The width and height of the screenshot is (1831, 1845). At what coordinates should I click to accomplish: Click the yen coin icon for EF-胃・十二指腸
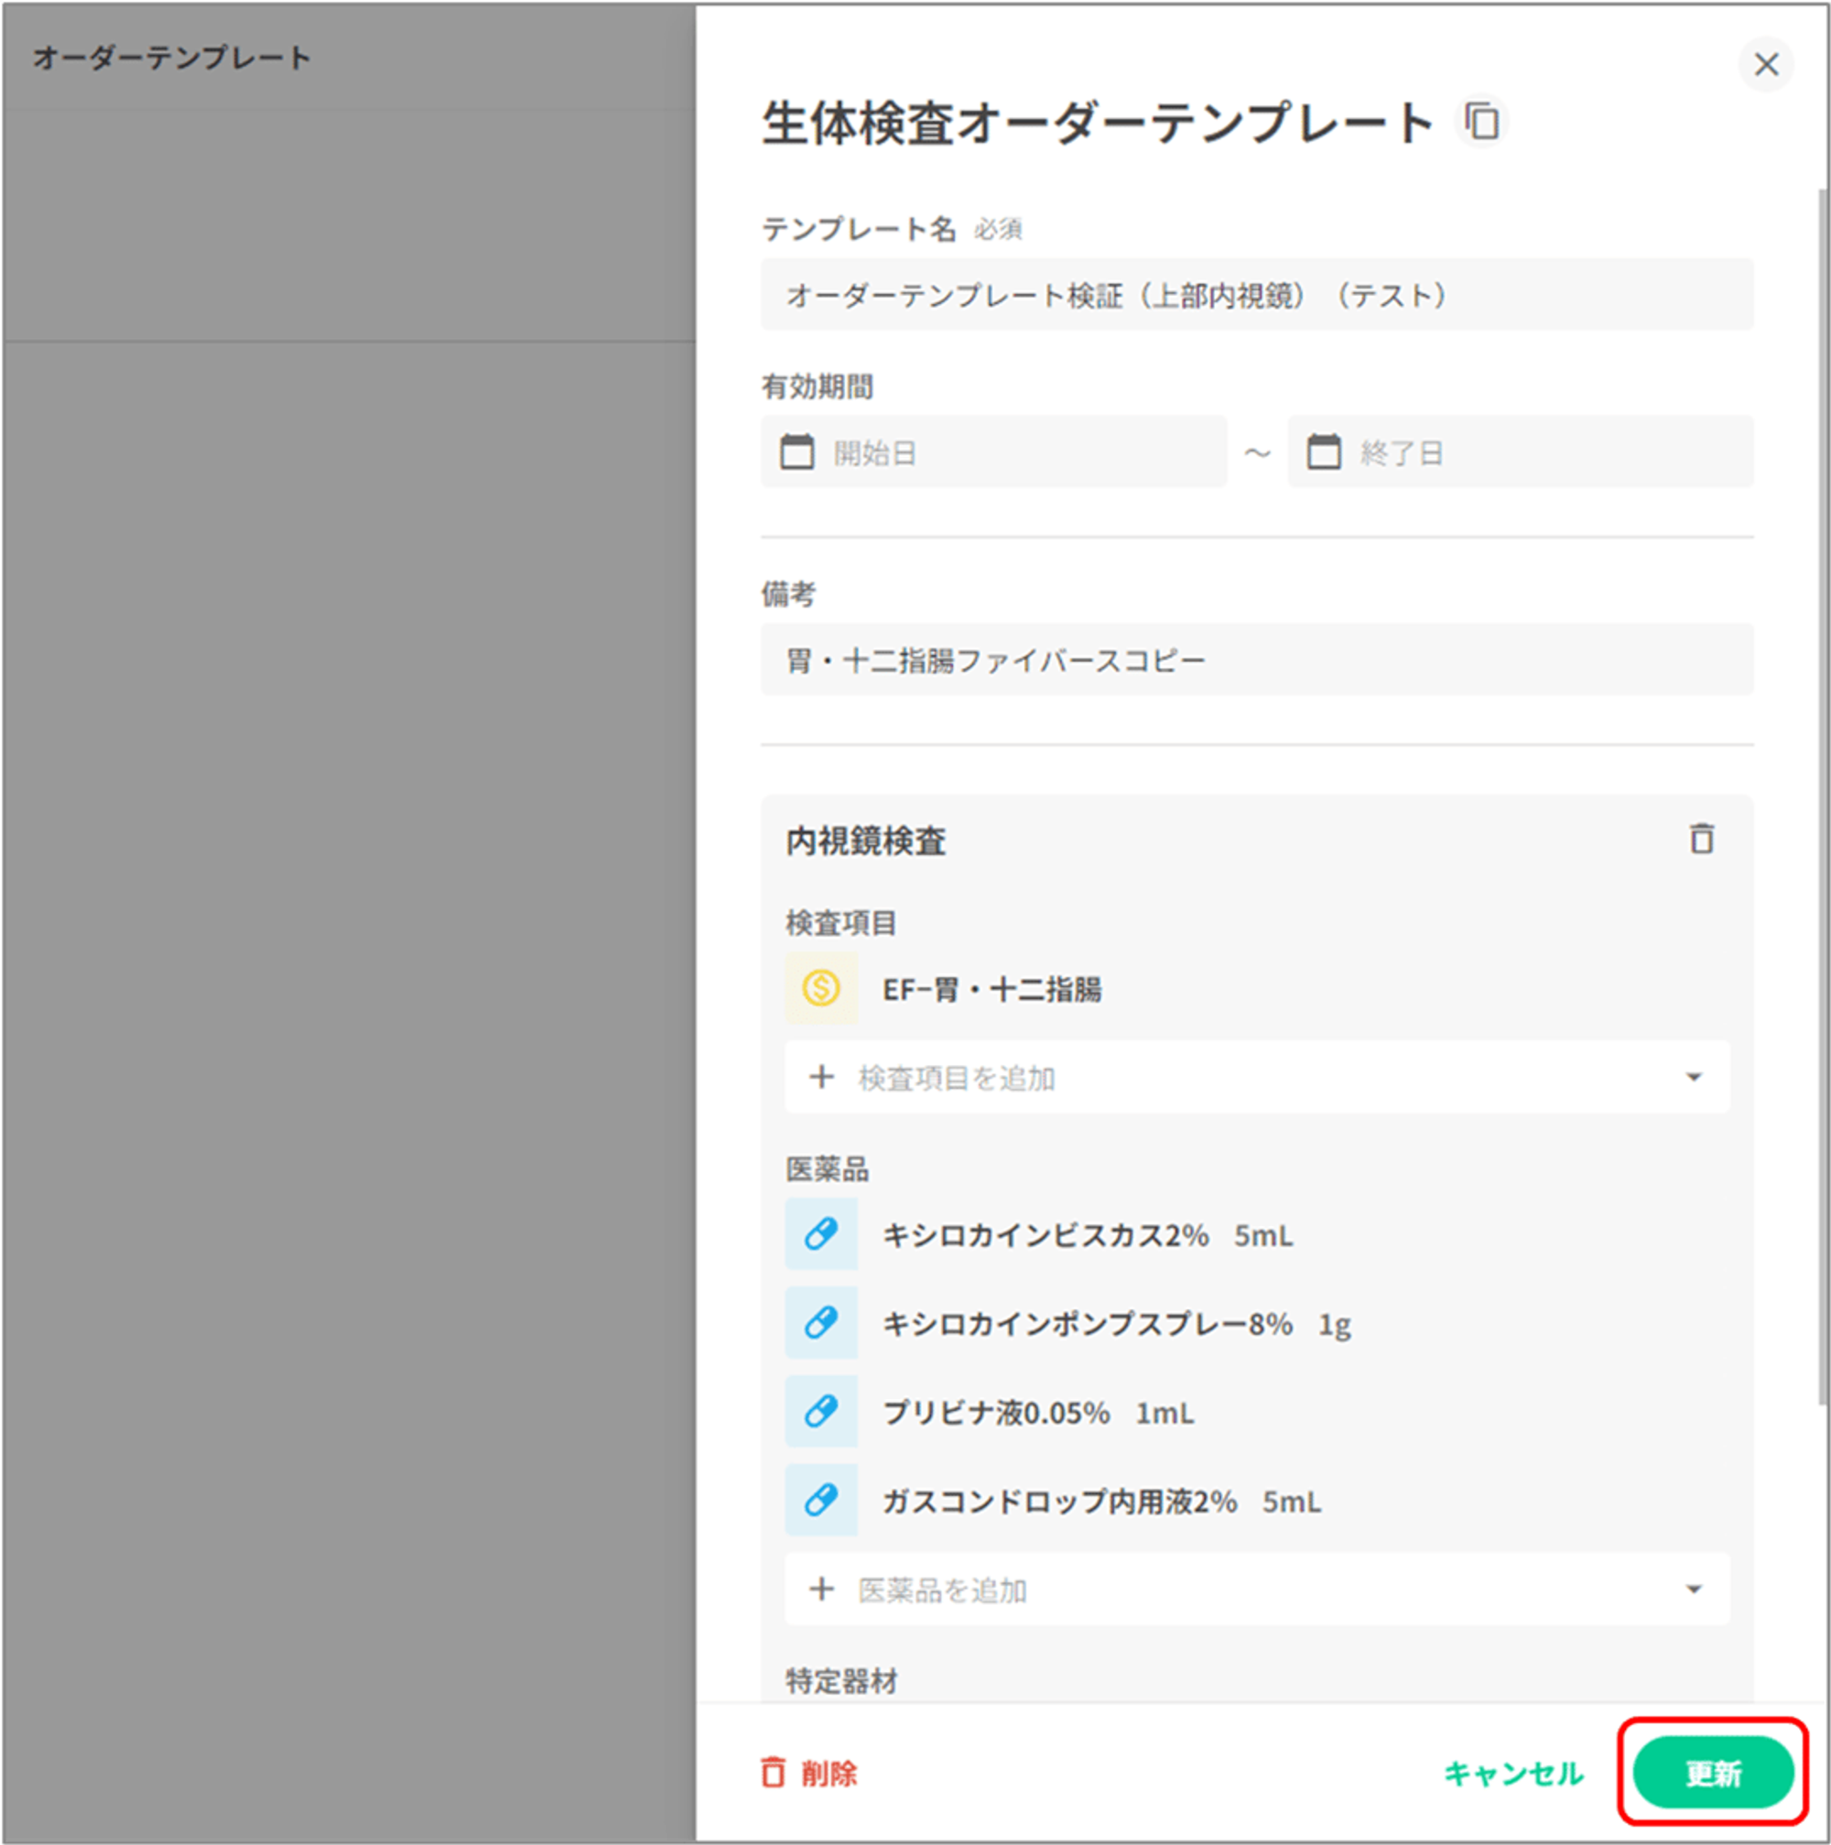coord(820,987)
